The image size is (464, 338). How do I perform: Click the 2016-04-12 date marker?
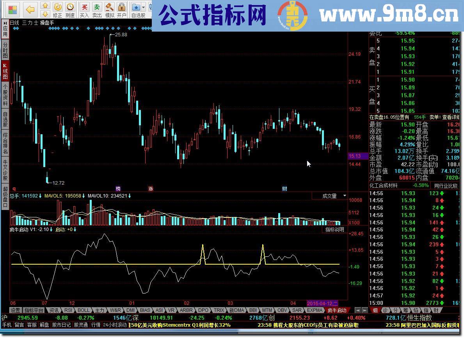pos(323,303)
